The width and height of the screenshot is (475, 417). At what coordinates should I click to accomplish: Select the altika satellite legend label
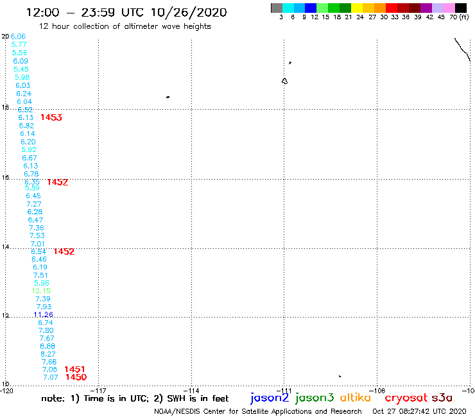[356, 398]
